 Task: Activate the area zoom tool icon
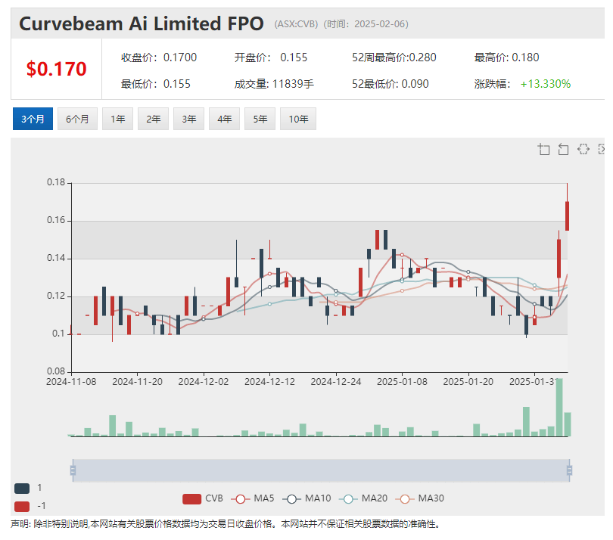click(x=543, y=149)
